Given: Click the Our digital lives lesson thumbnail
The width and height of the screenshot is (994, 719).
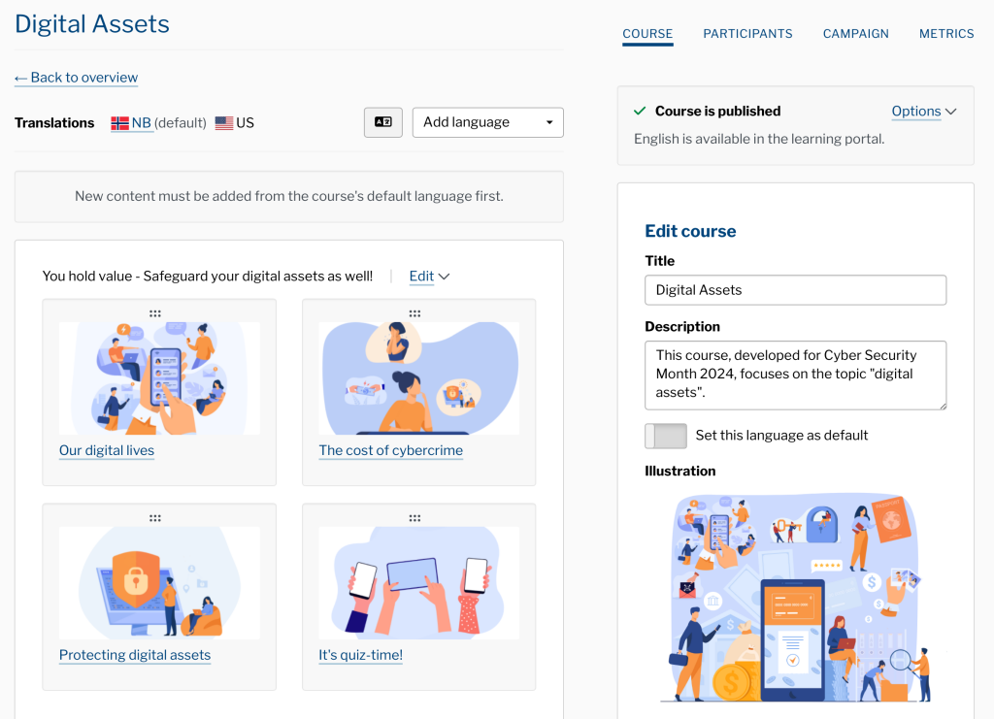Looking at the screenshot, I should pyautogui.click(x=158, y=376).
